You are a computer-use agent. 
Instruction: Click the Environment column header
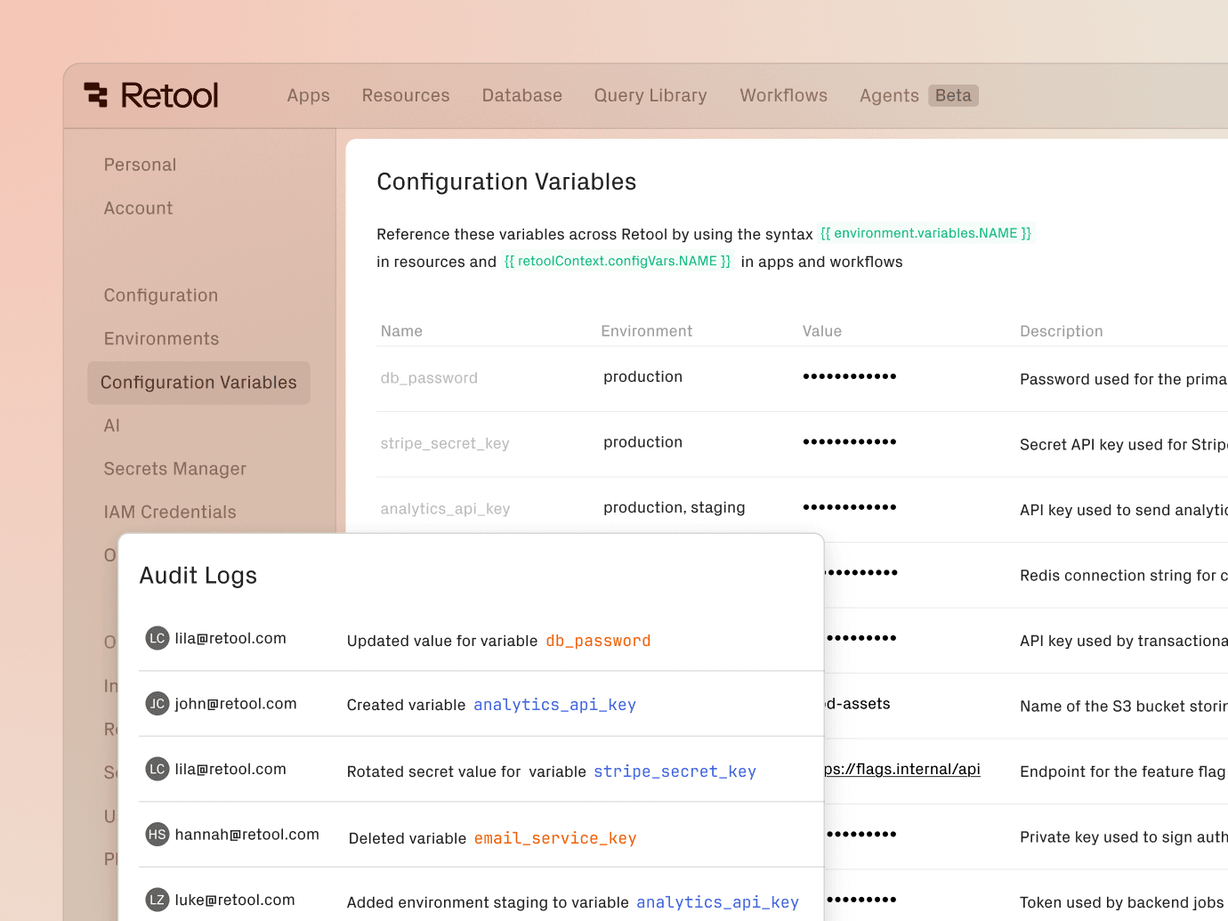pos(646,331)
